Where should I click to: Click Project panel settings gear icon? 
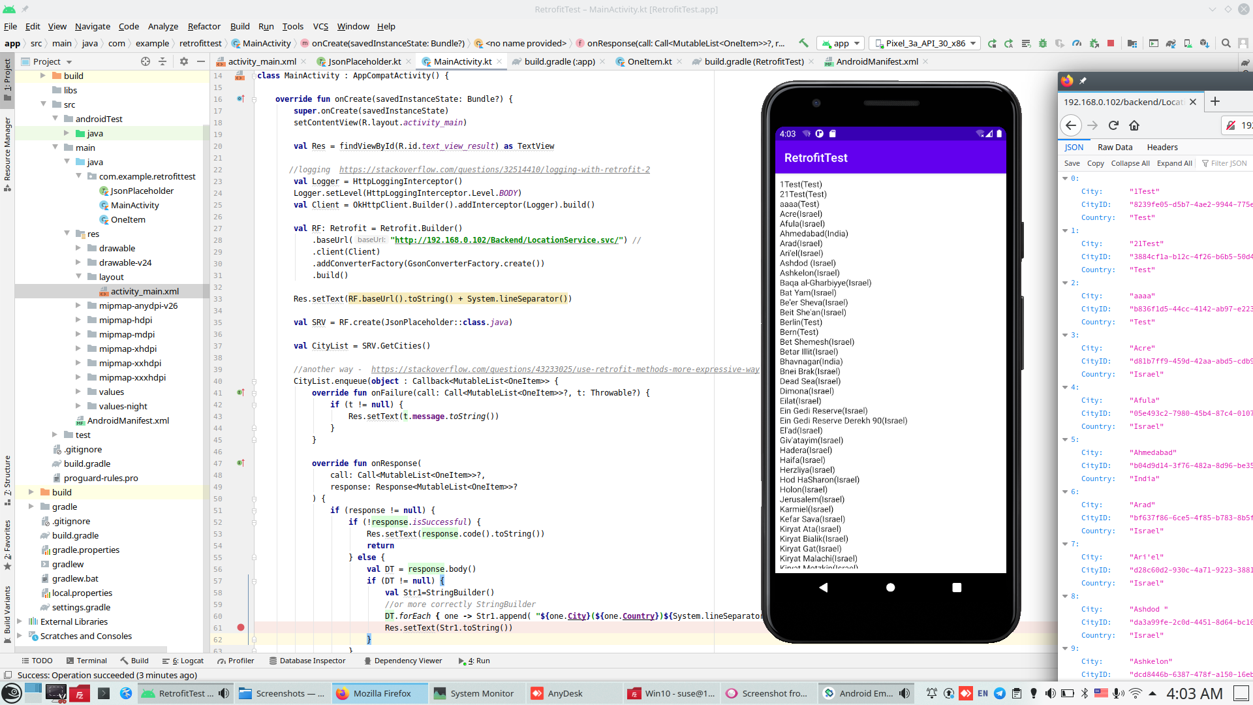click(x=184, y=61)
